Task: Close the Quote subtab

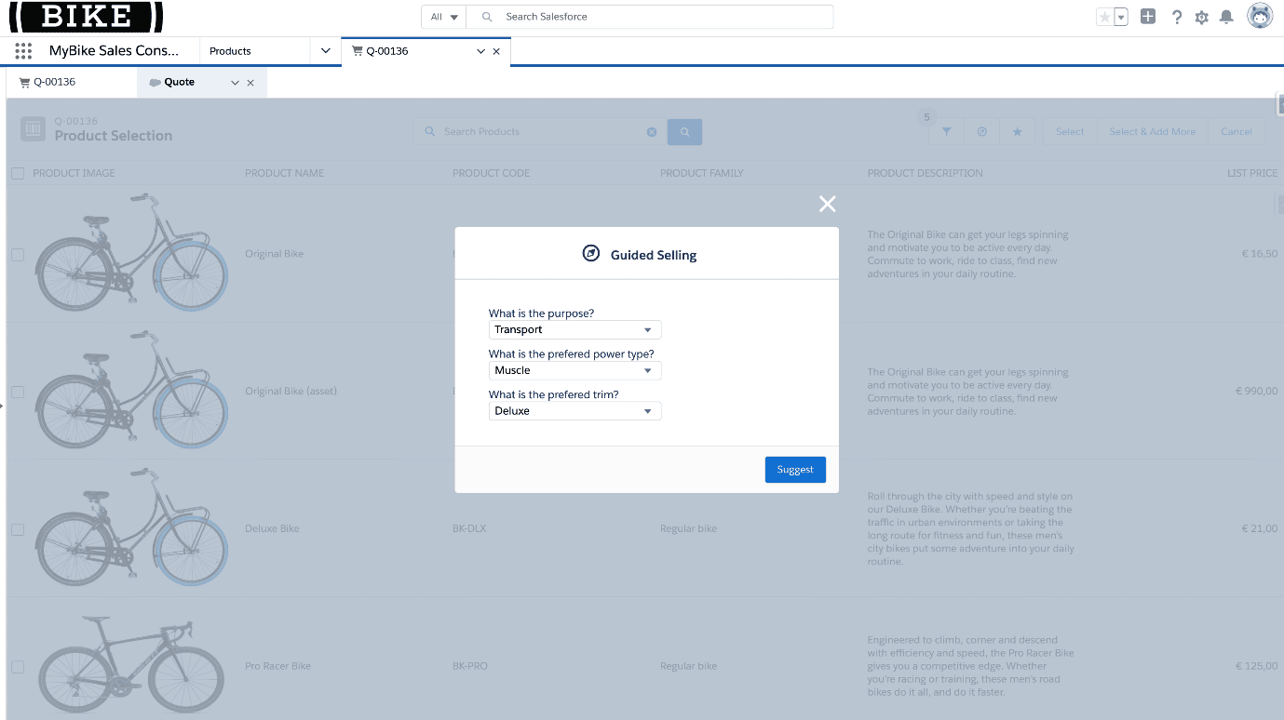Action: tap(250, 83)
